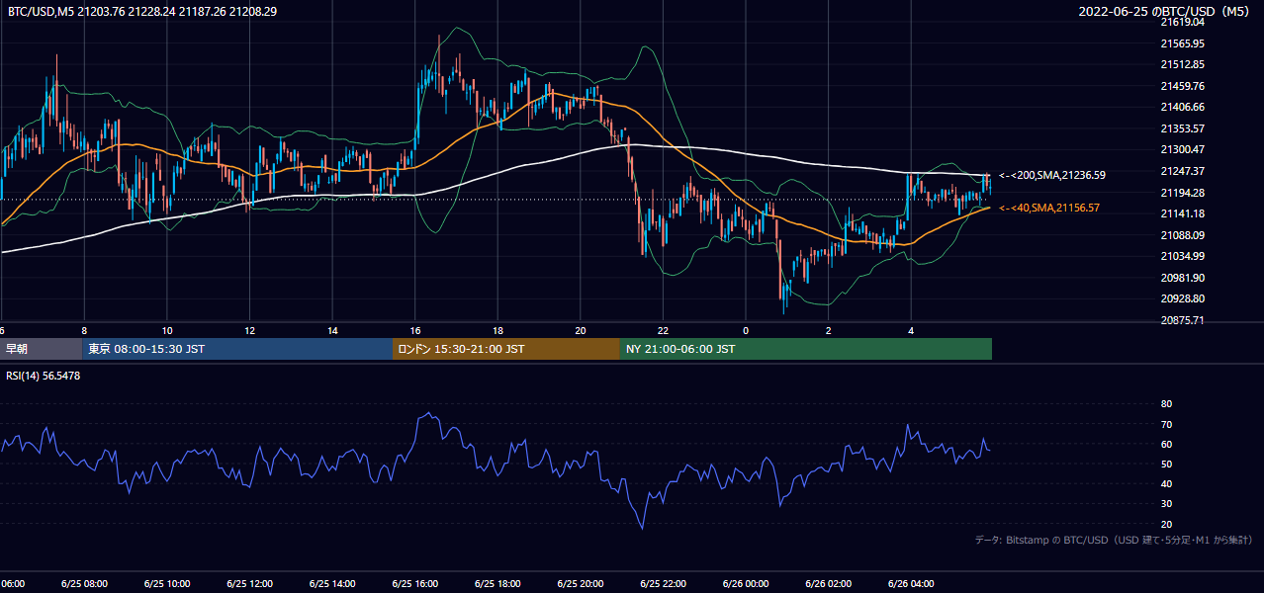
Task: Select the 21300.47 price axis label
Action: point(1181,149)
